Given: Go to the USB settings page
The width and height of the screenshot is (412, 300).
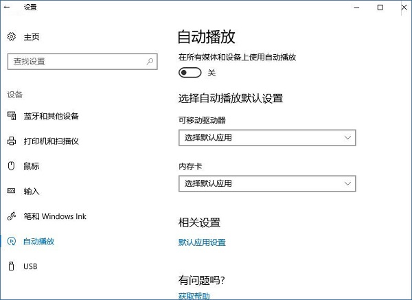Looking at the screenshot, I should pos(30,266).
